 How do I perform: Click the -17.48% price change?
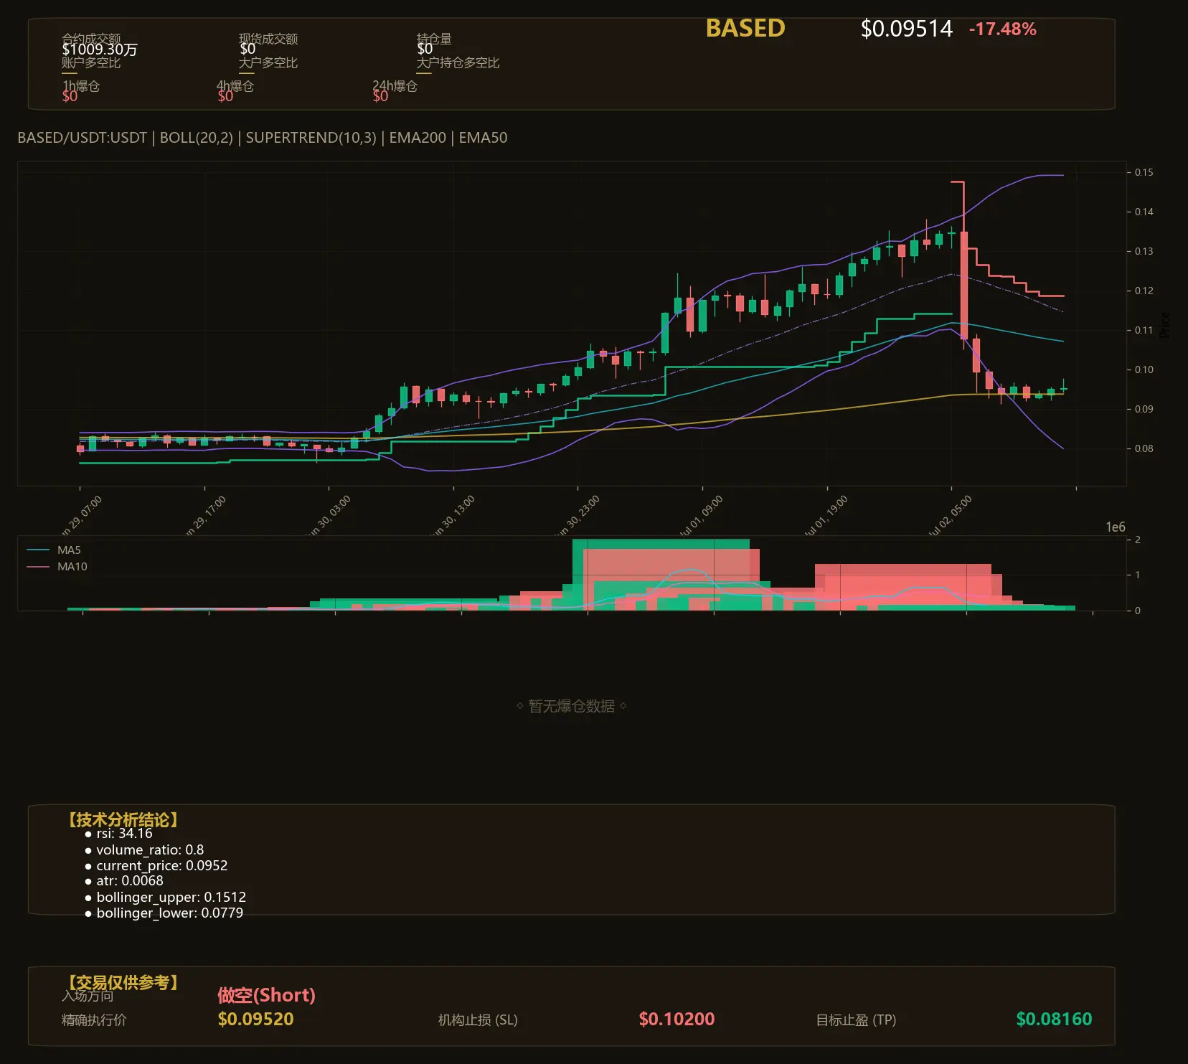(x=1003, y=29)
